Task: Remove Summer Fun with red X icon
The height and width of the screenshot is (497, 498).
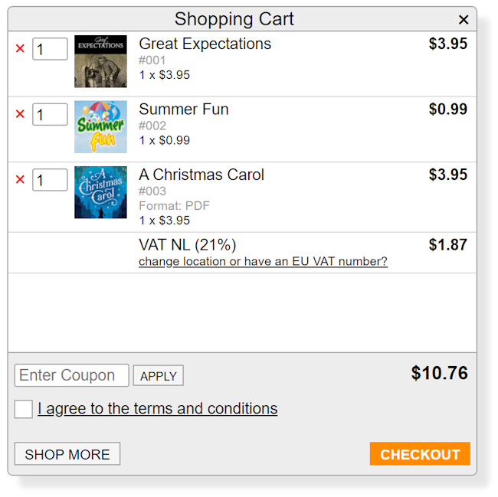Action: (20, 114)
